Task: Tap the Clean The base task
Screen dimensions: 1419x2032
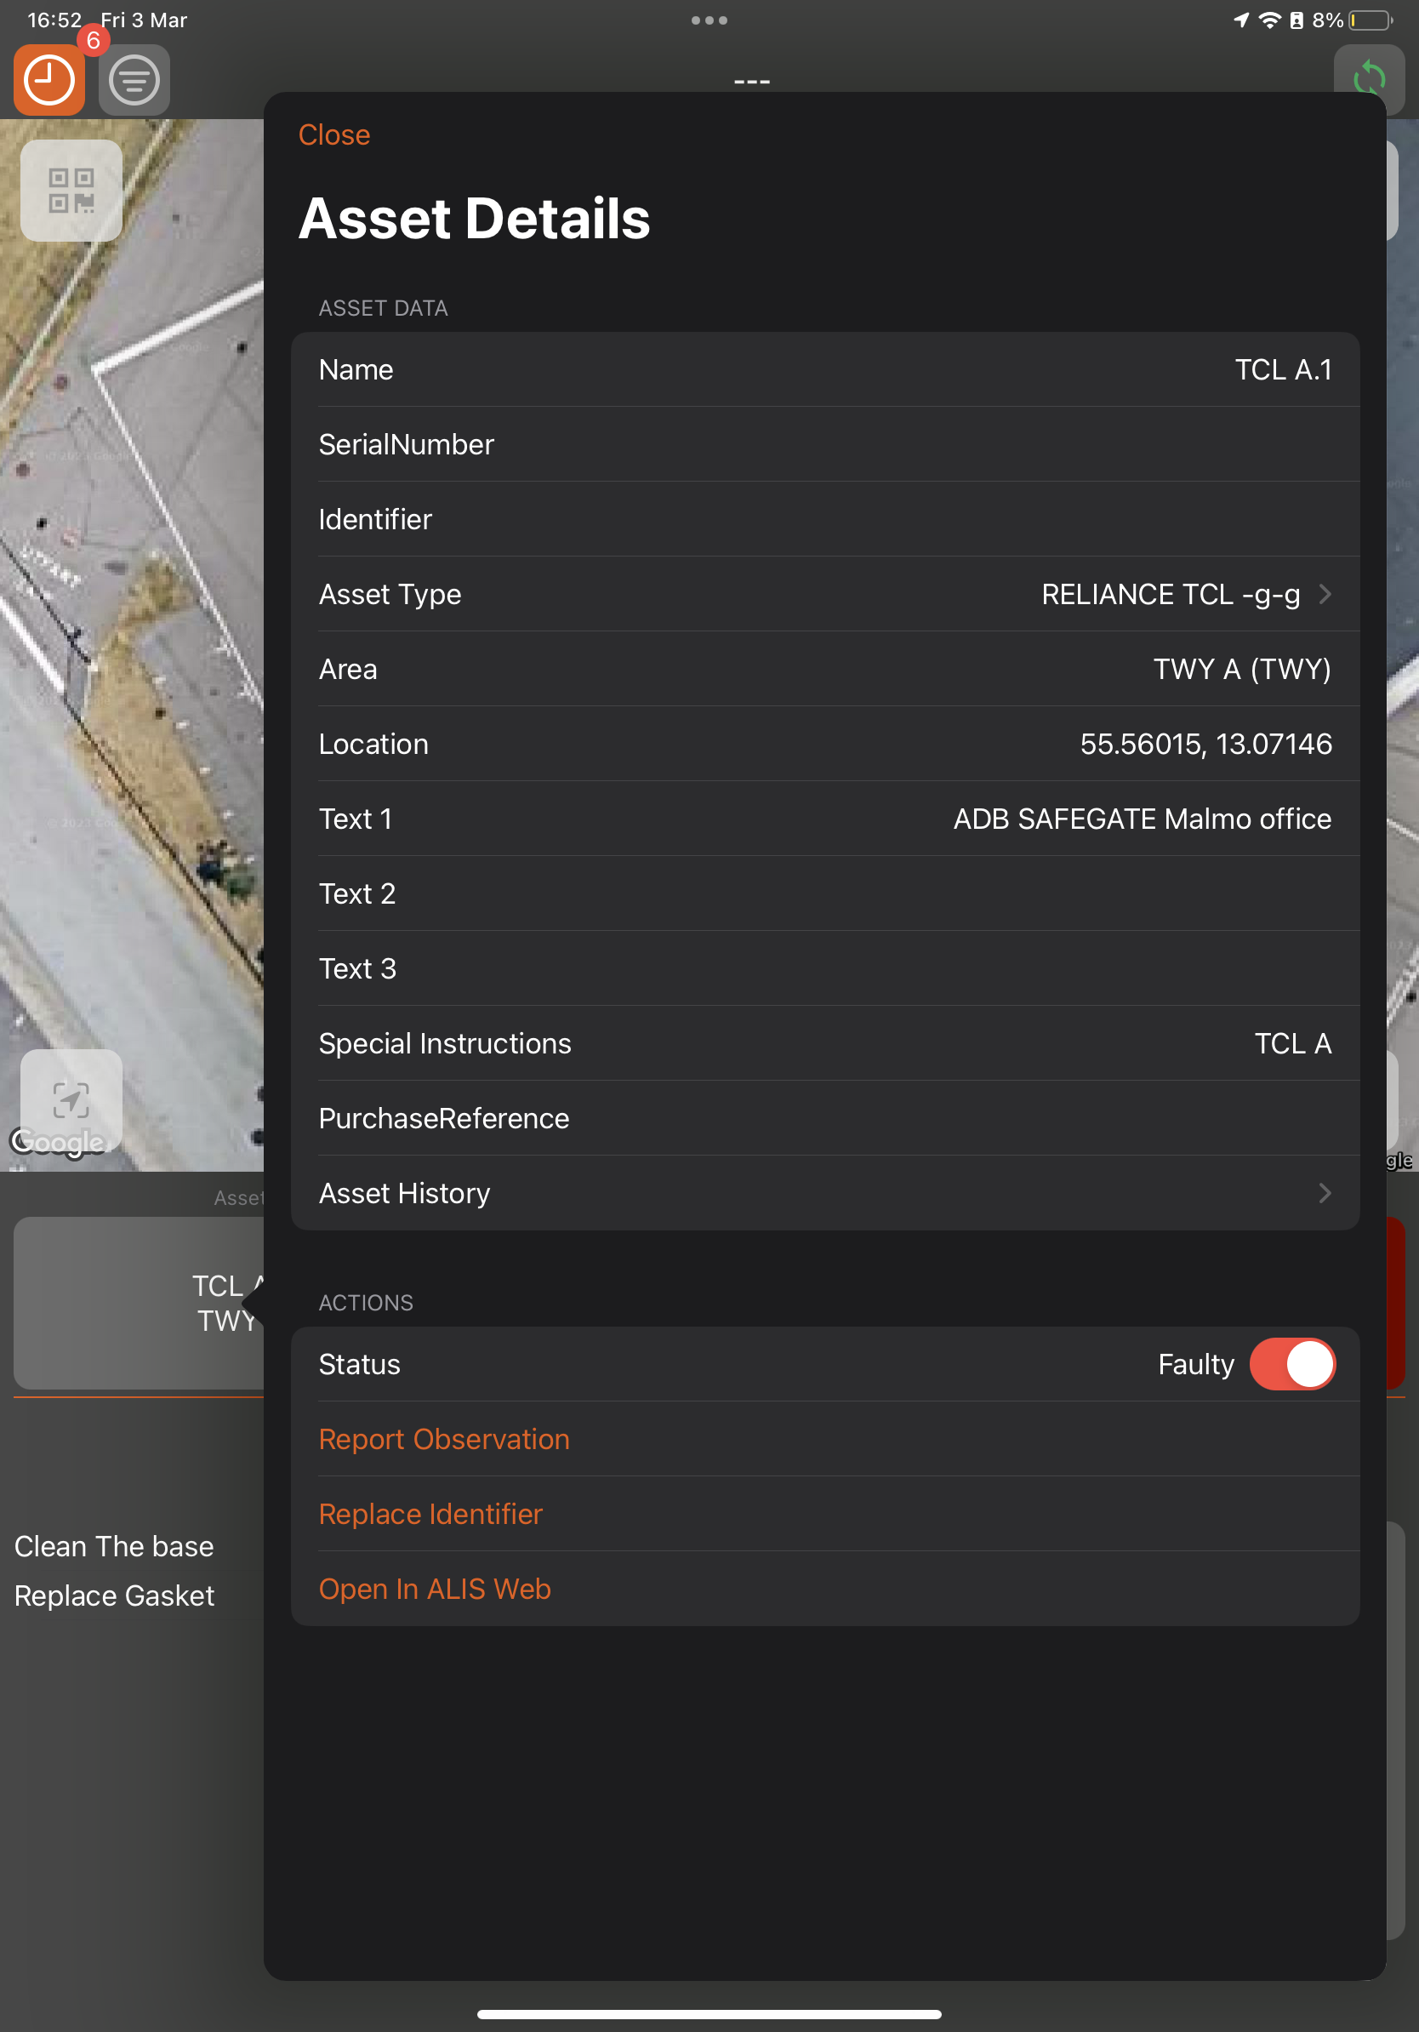Action: coord(114,1546)
